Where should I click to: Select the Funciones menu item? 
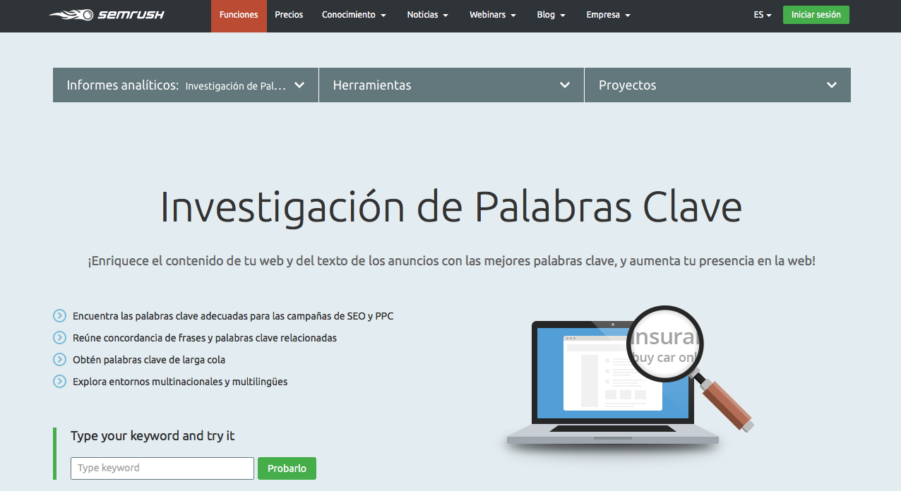pyautogui.click(x=239, y=14)
